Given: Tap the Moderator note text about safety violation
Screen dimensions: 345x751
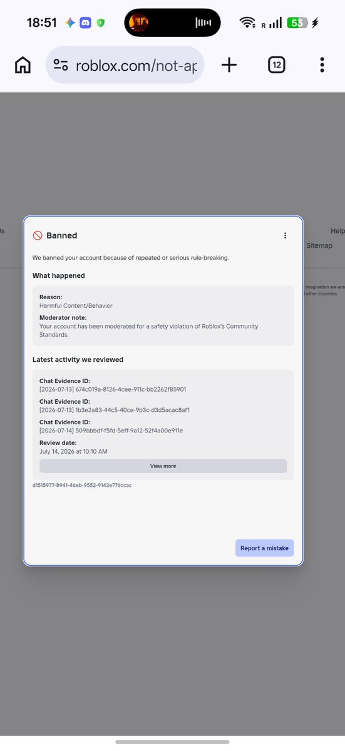Looking at the screenshot, I should pos(148,330).
